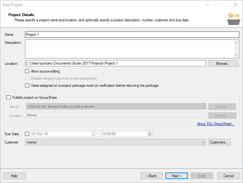The width and height of the screenshot is (243, 183).
Task: Click the Help button
Action: [x=14, y=176]
